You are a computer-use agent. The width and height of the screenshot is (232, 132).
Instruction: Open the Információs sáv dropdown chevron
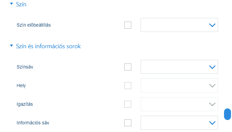coord(212,123)
